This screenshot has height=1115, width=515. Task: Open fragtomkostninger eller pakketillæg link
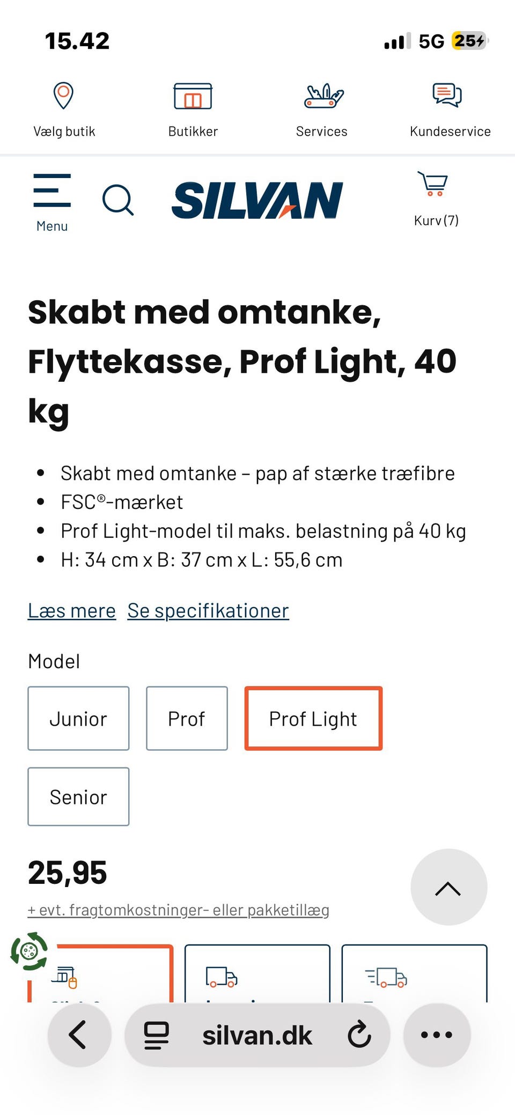179,910
